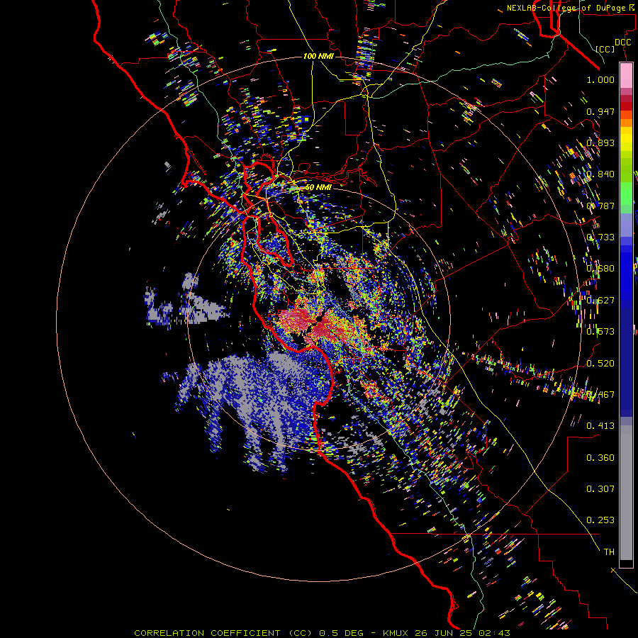Click "CORRELATION COEFFICIENT" in the bottom caption
The height and width of the screenshot is (638, 638).
tap(207, 633)
